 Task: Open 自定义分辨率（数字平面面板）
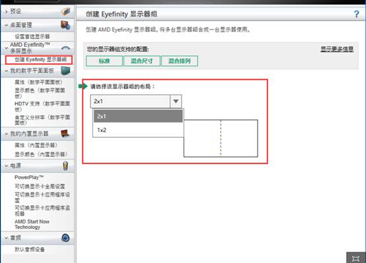pos(42,120)
